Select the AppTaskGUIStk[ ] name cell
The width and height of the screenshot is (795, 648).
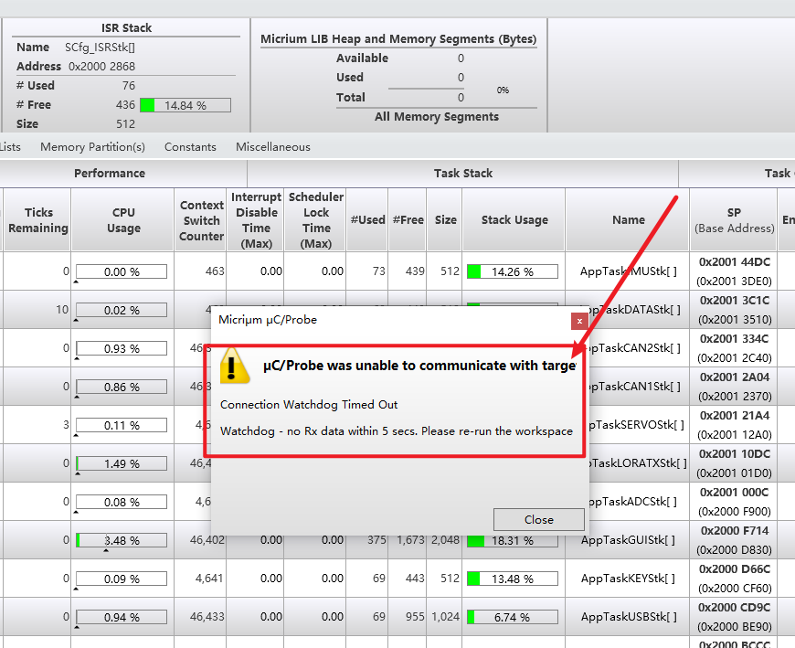[x=628, y=540]
